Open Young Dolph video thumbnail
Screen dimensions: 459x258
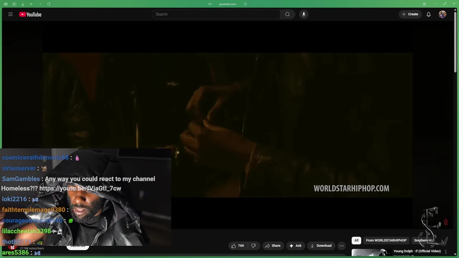click(371, 253)
